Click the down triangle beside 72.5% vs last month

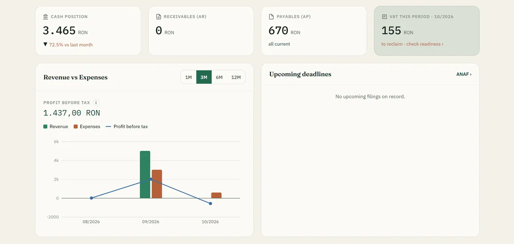(45, 44)
